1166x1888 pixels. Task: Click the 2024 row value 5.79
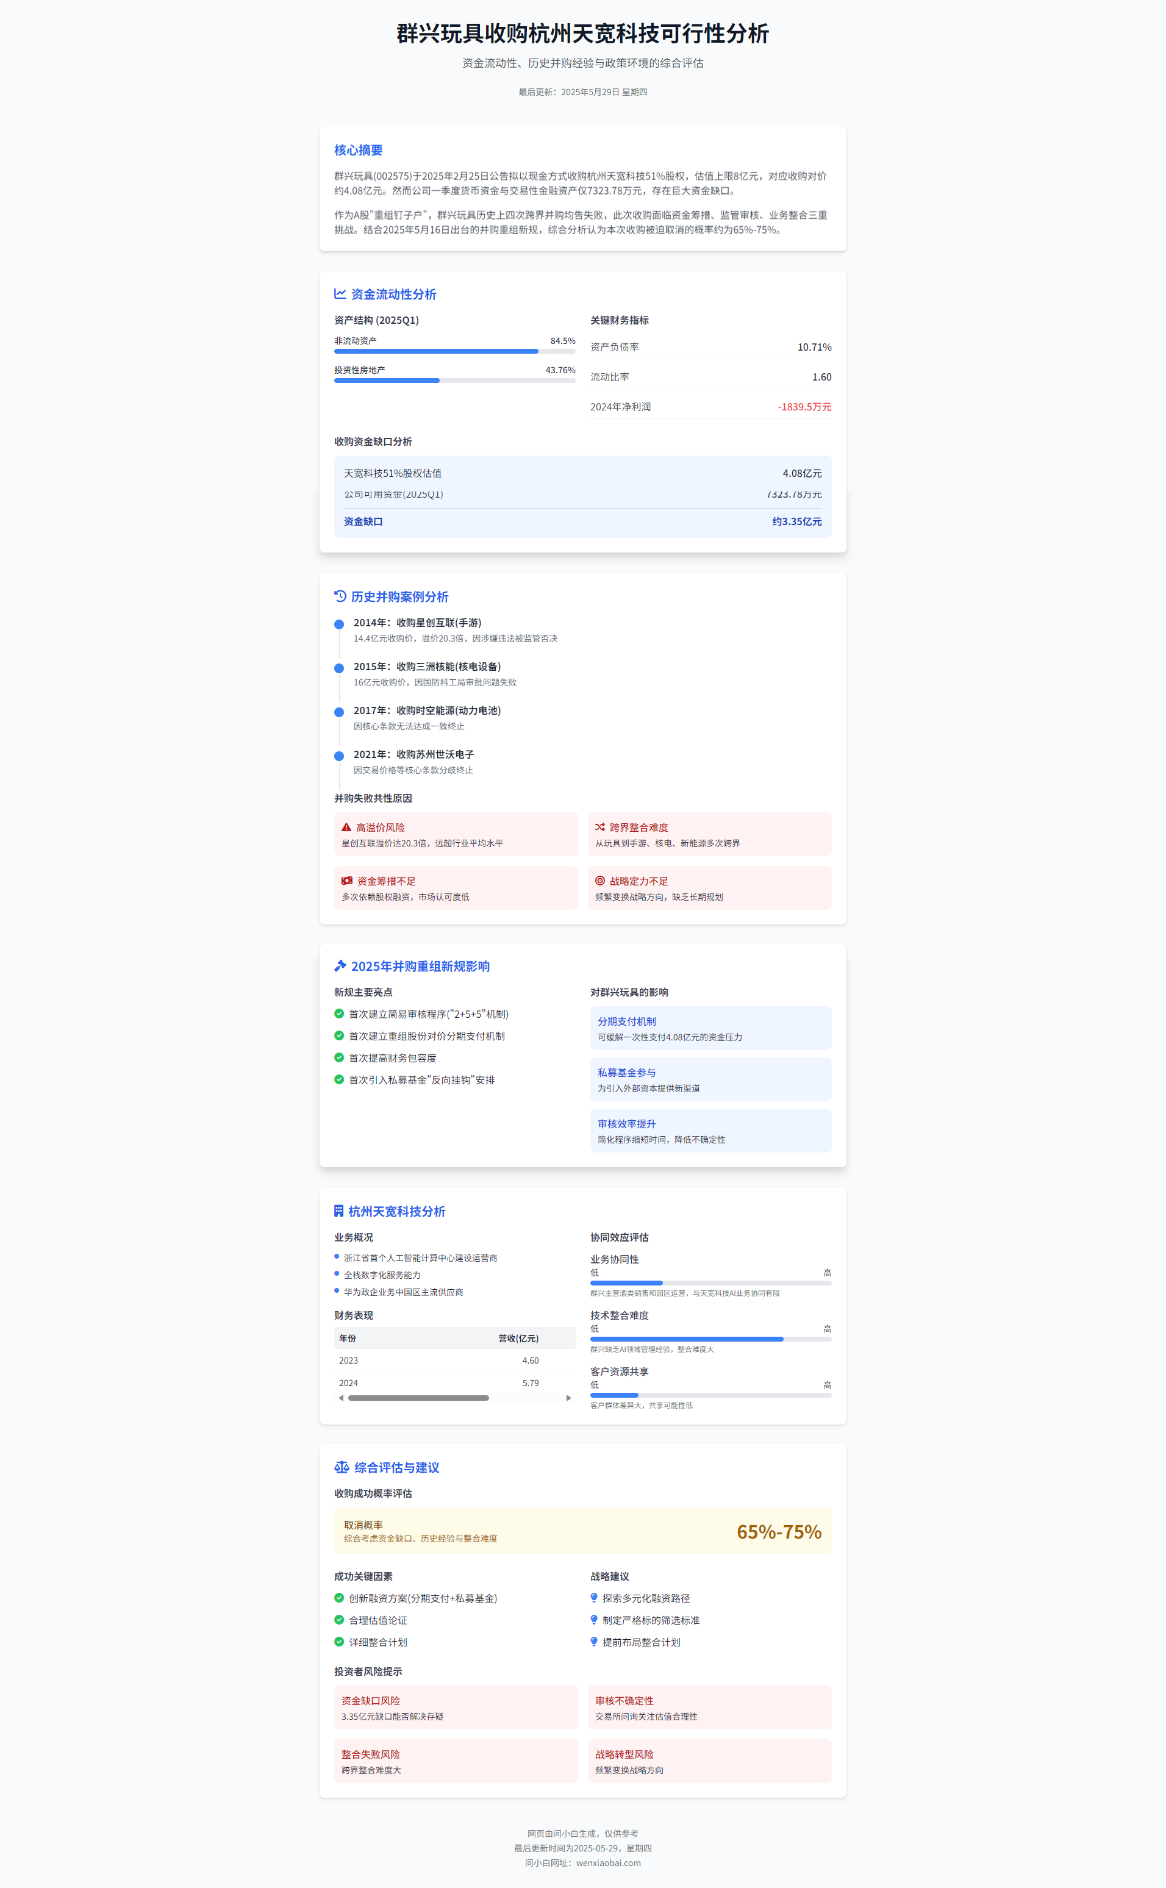(531, 1383)
